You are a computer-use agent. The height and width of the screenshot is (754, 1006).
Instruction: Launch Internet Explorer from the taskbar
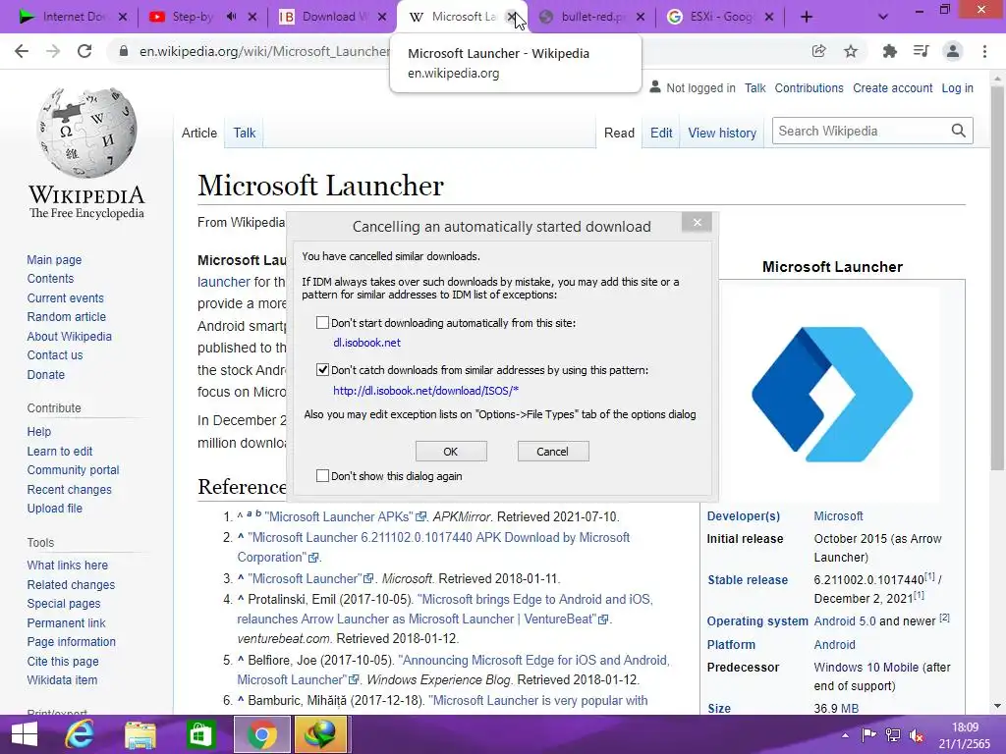coord(81,734)
